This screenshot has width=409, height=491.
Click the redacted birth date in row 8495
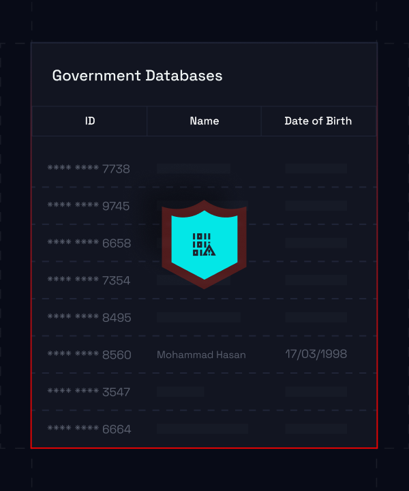[x=316, y=317]
